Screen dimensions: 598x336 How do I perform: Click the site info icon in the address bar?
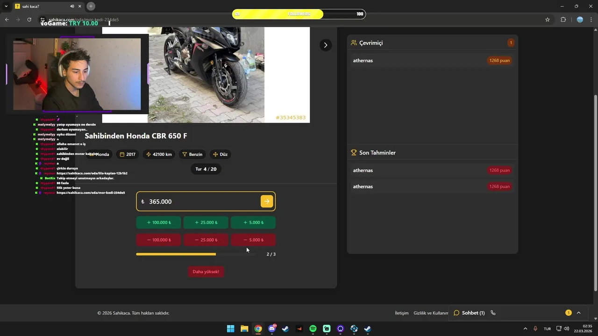pyautogui.click(x=43, y=20)
